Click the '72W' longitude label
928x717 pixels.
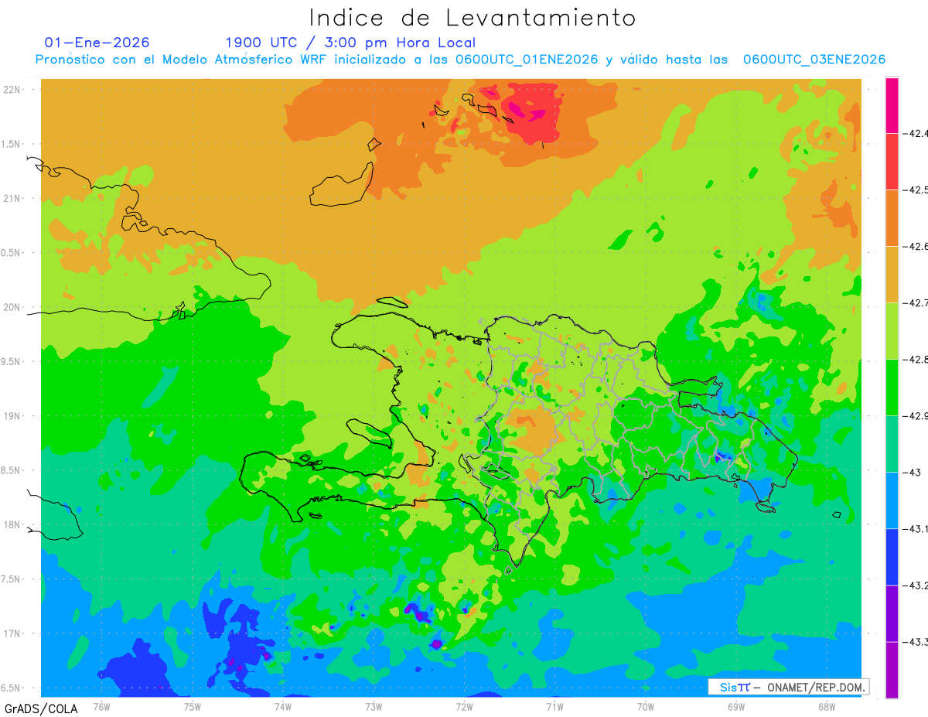pos(464,706)
